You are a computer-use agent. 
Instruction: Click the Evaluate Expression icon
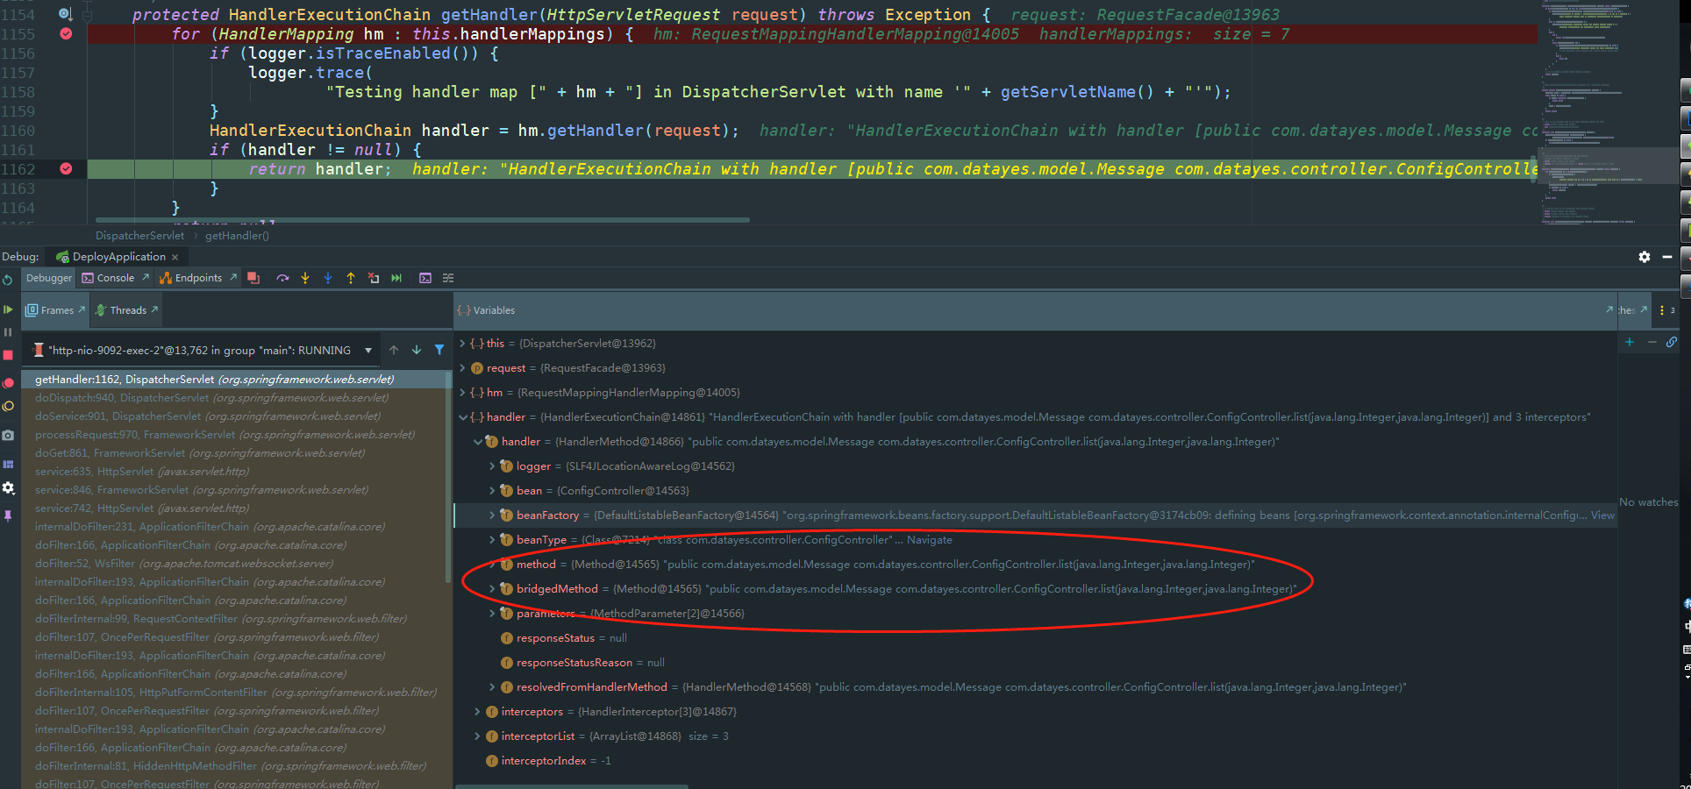pyautogui.click(x=425, y=278)
